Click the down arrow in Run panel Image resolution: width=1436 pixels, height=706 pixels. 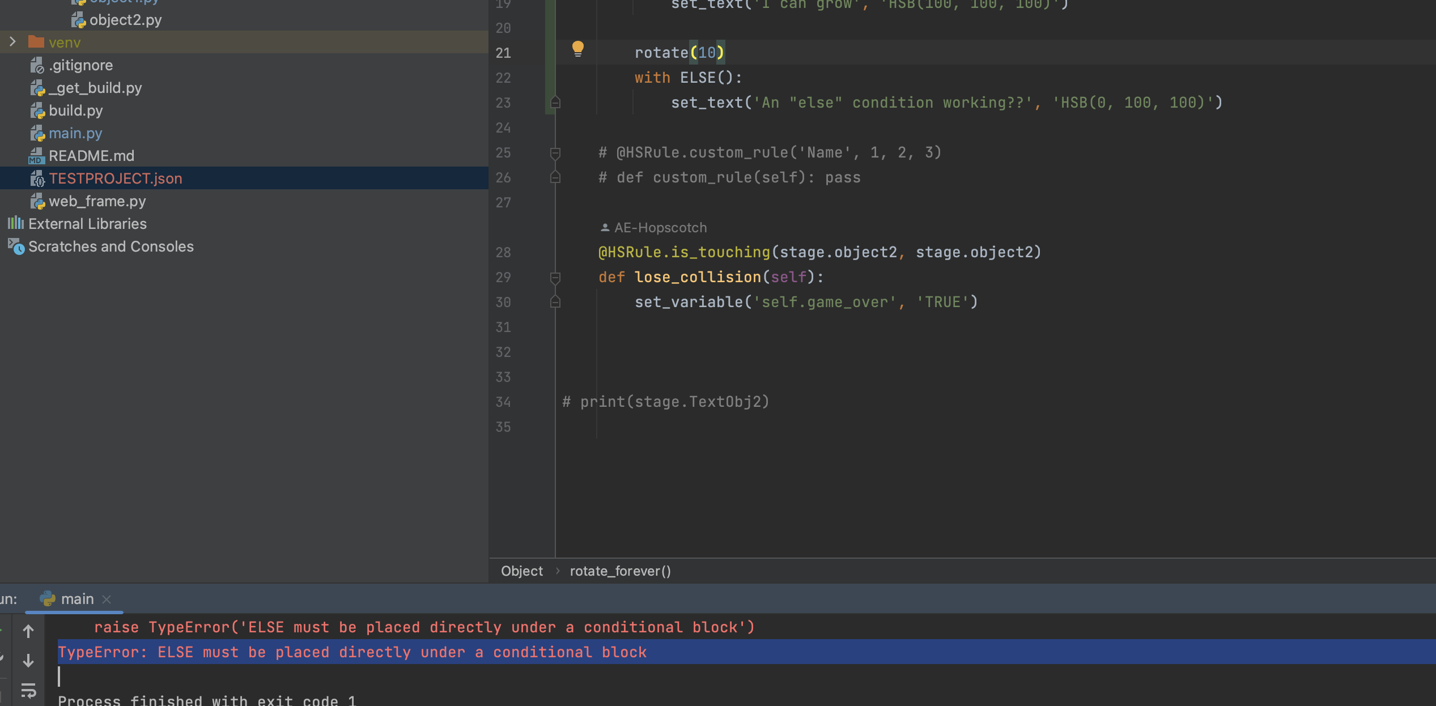[28, 661]
